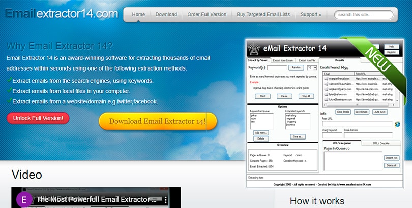The image size is (412, 208).
Task: Click the Stop All button
Action: [x=306, y=96]
